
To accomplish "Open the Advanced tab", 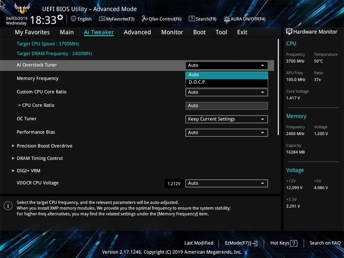I will click(x=137, y=32).
